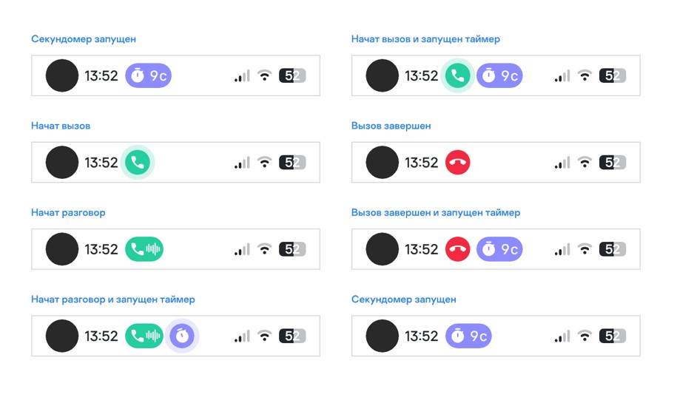The image size is (674, 403).
Task: Click dark avatar circle in "Начат вызов" row
Action: click(62, 163)
